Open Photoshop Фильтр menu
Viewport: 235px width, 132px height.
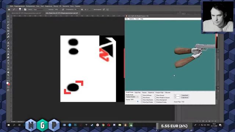click(x=56, y=6)
